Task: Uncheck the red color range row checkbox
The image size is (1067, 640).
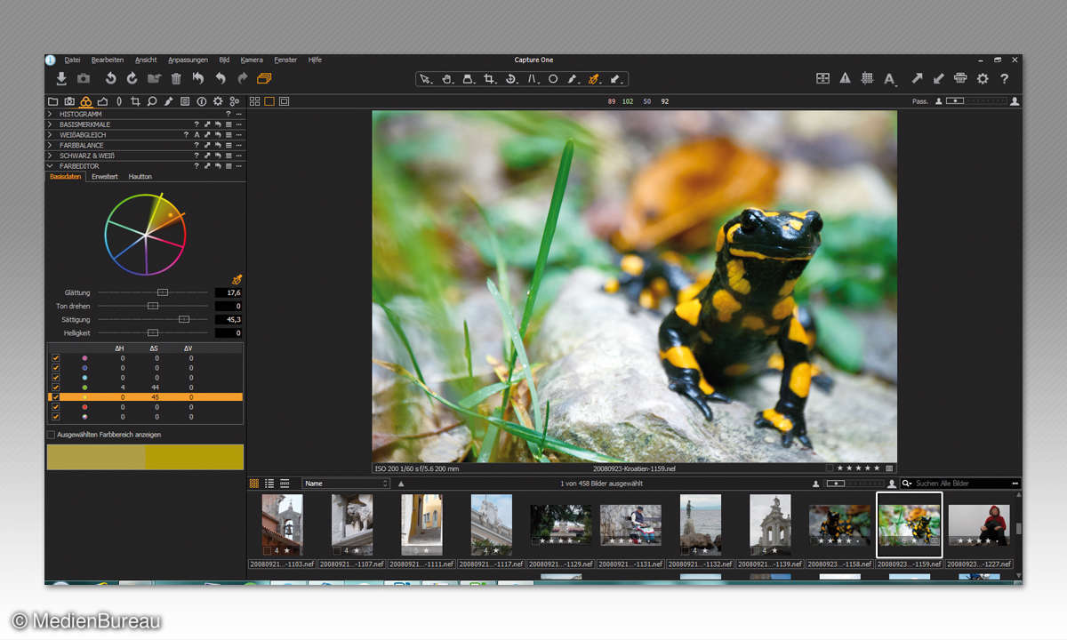Action: [x=55, y=406]
